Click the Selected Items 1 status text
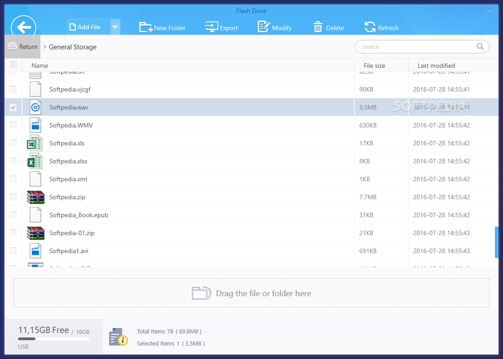503x359 pixels. click(x=171, y=344)
